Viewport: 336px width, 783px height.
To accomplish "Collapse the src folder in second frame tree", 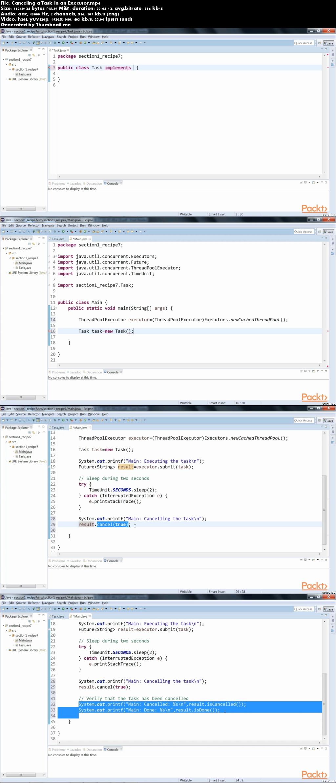I will [7, 253].
